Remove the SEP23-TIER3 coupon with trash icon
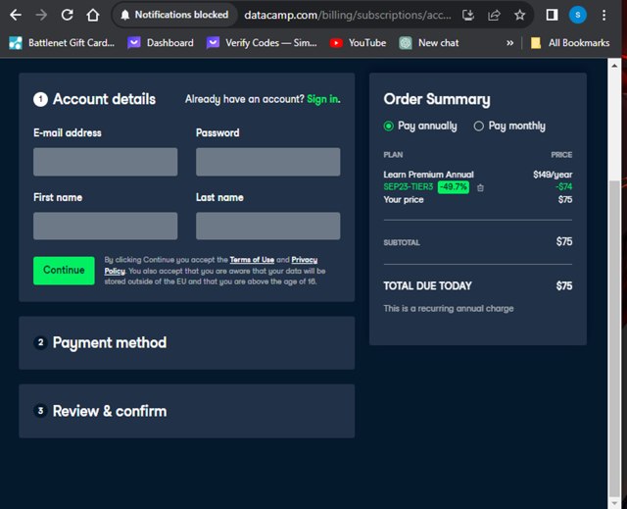The height and width of the screenshot is (509, 627). click(x=480, y=187)
